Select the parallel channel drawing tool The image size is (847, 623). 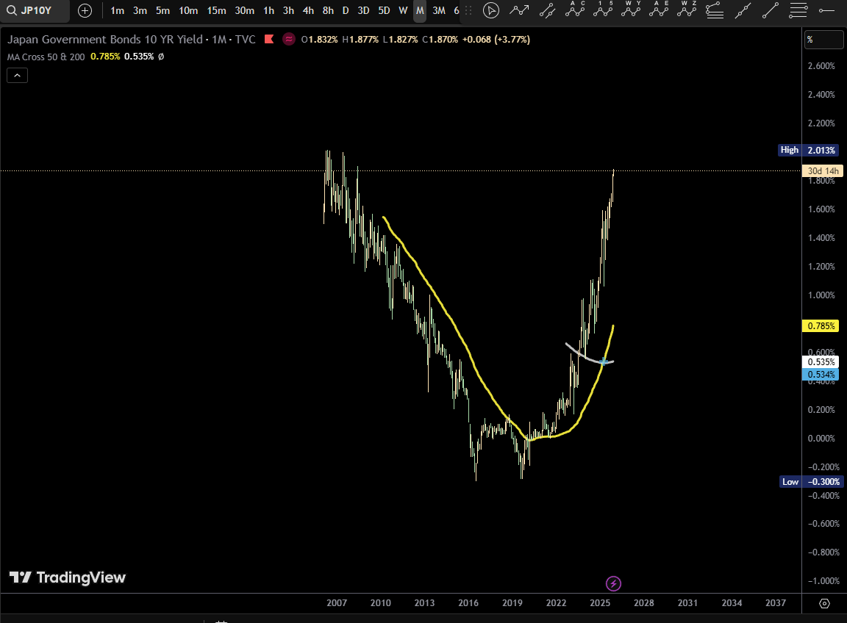coord(547,10)
